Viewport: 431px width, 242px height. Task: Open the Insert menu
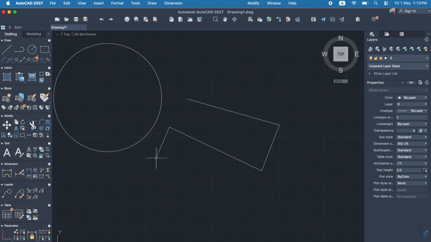point(99,3)
